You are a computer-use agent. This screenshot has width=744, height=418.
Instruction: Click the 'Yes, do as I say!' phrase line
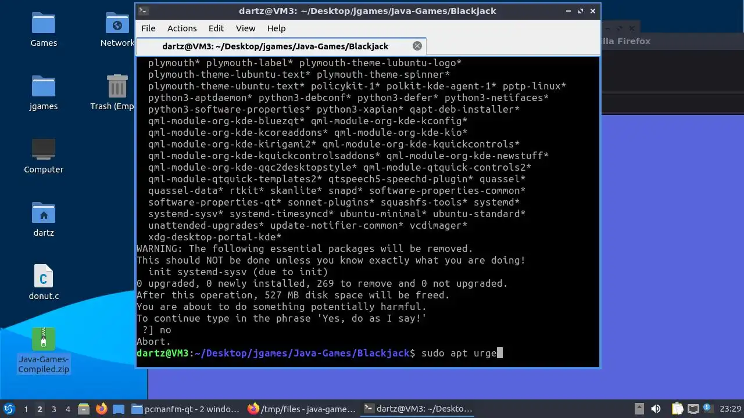pyautogui.click(x=282, y=318)
